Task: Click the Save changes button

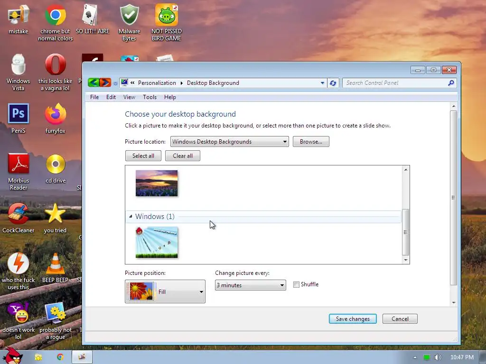Action: 353,319
